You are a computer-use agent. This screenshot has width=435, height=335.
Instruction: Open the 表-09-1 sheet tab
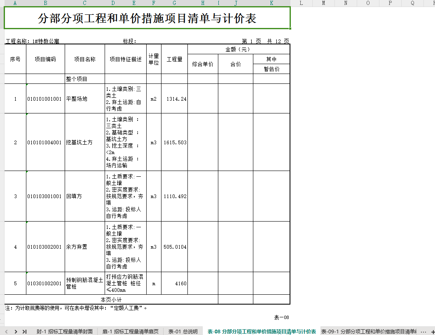369,331
